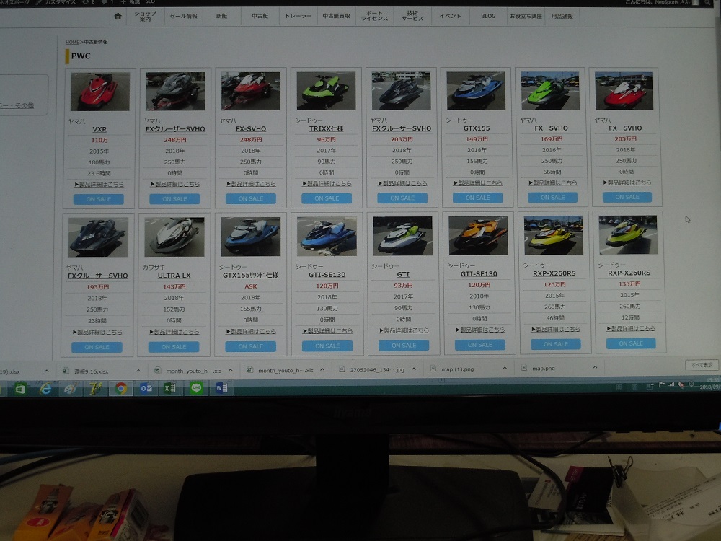Image resolution: width=721 pixels, height=541 pixels.
Task: Click ON SALE on the 135万円 RXP-X260RS card
Action: coord(631,343)
